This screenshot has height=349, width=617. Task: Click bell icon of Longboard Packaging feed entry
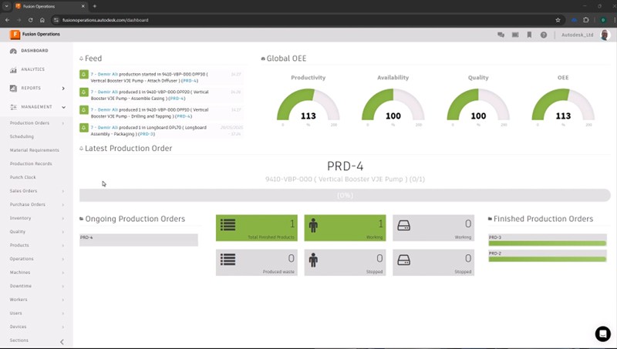84,128
